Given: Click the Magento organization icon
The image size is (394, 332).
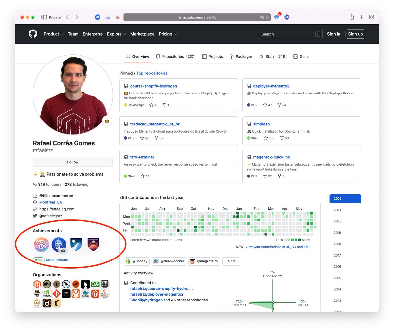Looking at the screenshot, I should (x=37, y=284).
